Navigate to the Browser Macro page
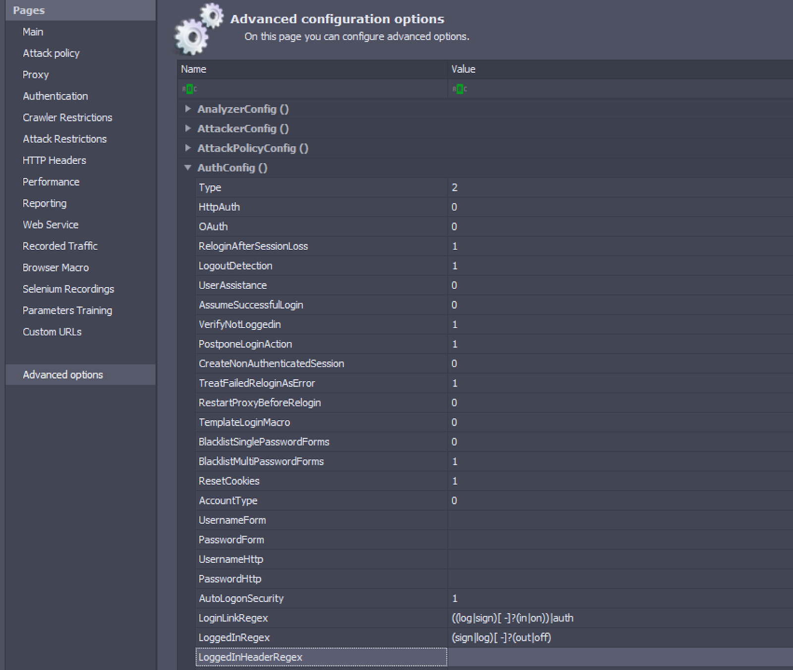Viewport: 793px width, 670px height. point(56,268)
